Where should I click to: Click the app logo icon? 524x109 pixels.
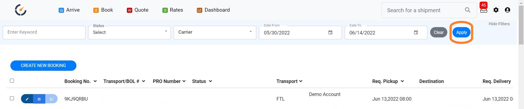pos(21,10)
